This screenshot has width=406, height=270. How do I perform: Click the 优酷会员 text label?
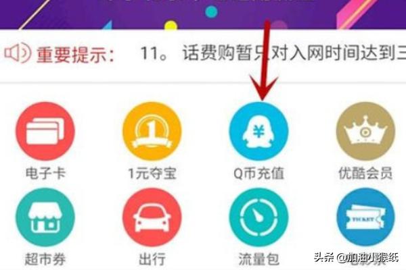pyautogui.click(x=365, y=173)
